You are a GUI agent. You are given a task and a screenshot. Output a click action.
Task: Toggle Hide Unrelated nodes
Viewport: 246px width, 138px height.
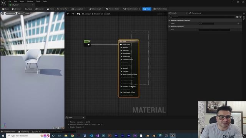click(131, 9)
